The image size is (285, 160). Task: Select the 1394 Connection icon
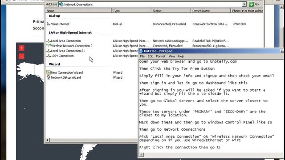tap(49, 56)
